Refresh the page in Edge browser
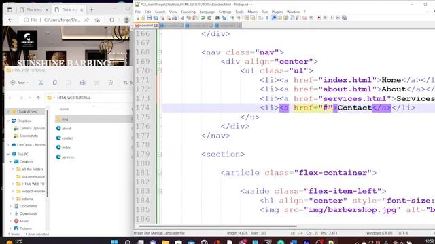Viewport: 435px width, 244px height. [x=111, y=20]
